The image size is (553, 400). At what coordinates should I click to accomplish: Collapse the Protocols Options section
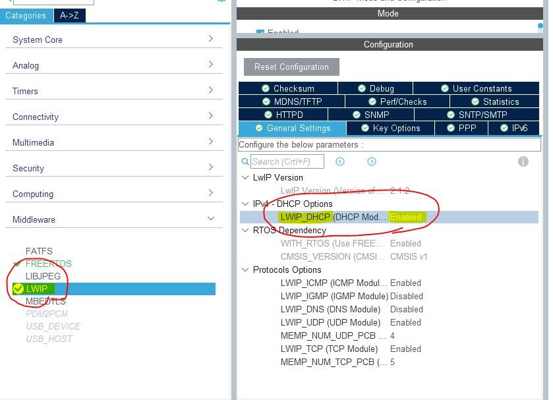point(245,270)
